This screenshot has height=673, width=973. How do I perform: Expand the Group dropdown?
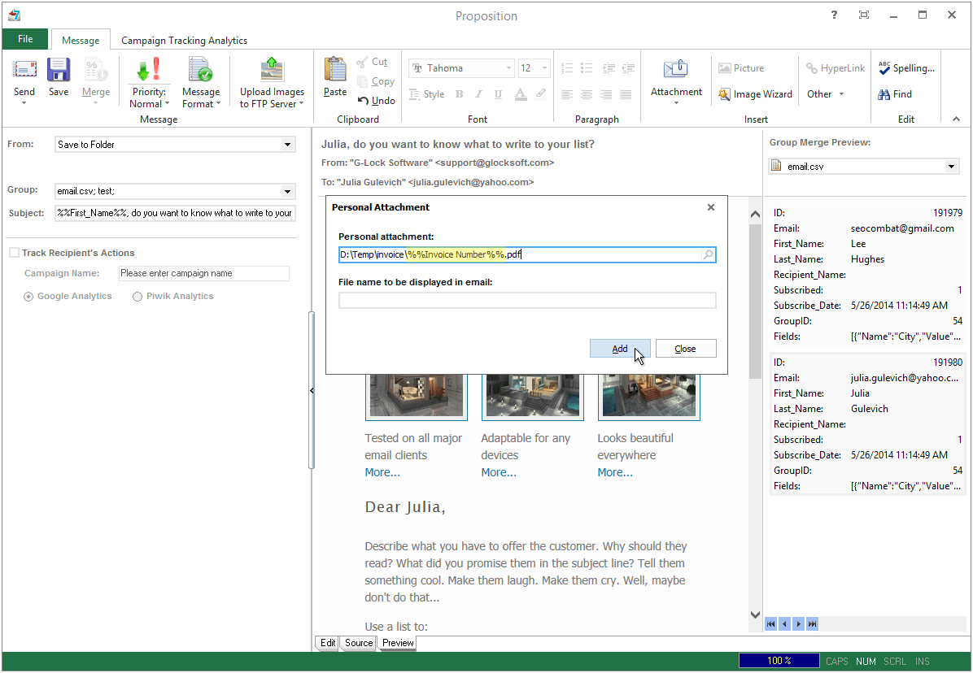287,192
